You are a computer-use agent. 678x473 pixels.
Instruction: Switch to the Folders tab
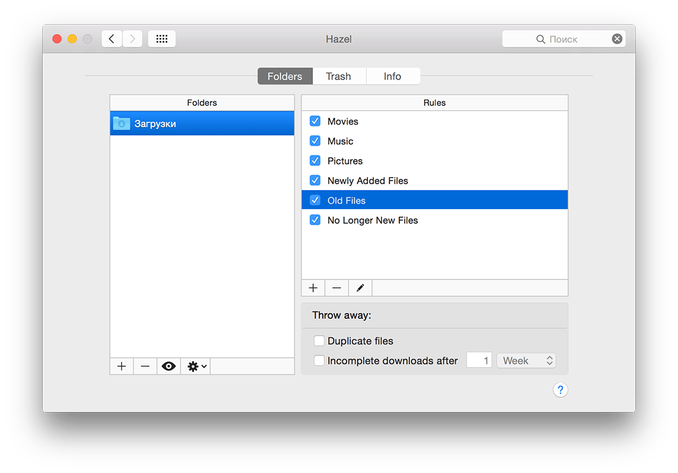click(285, 76)
